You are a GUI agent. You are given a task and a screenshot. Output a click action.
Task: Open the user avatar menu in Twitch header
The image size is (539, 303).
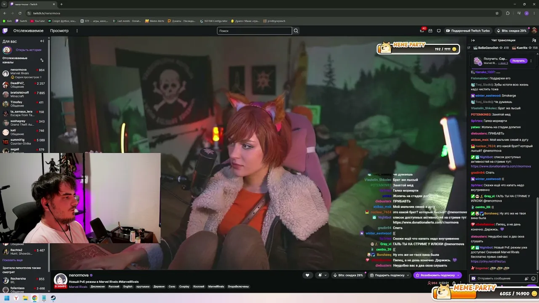[534, 31]
